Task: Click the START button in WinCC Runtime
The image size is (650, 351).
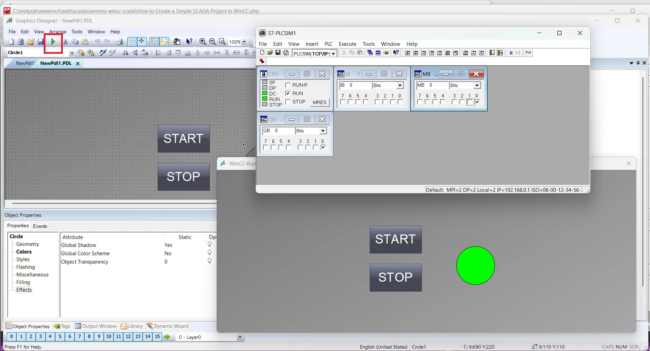Action: 395,239
